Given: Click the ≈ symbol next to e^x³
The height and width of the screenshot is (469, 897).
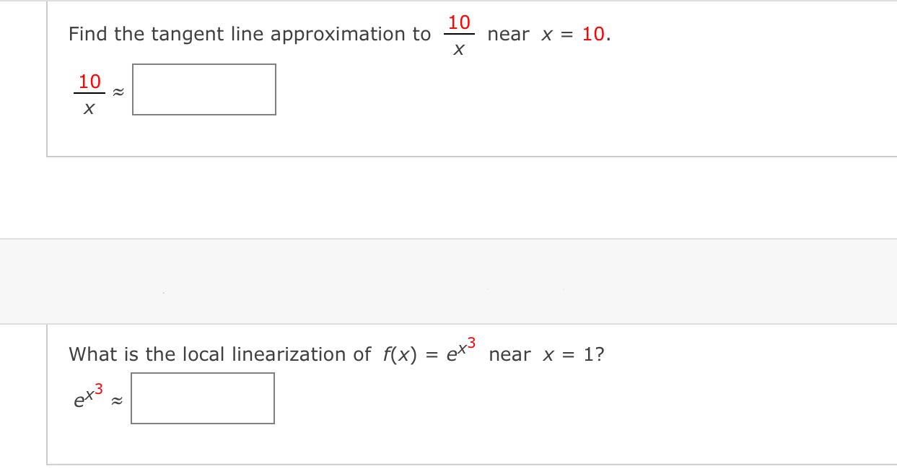Looking at the screenshot, I should 116,399.
